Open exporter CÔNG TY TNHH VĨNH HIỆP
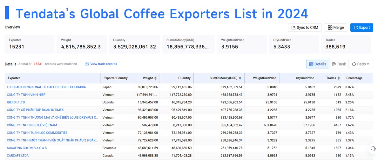 click(26, 95)
